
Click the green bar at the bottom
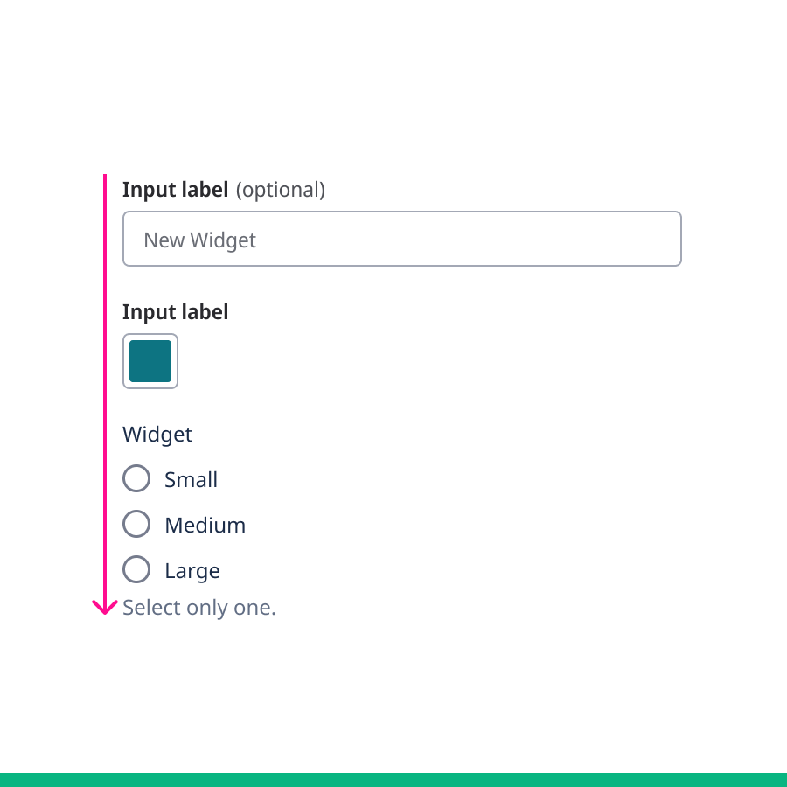(393, 779)
